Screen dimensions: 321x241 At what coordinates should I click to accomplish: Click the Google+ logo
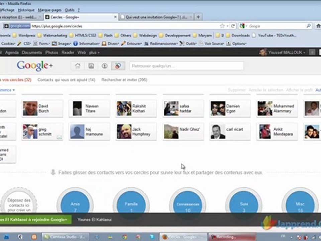click(x=35, y=66)
